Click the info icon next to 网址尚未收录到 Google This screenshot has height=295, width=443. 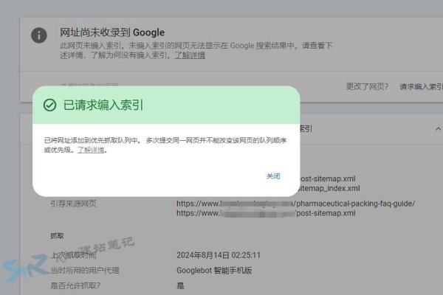[39, 35]
